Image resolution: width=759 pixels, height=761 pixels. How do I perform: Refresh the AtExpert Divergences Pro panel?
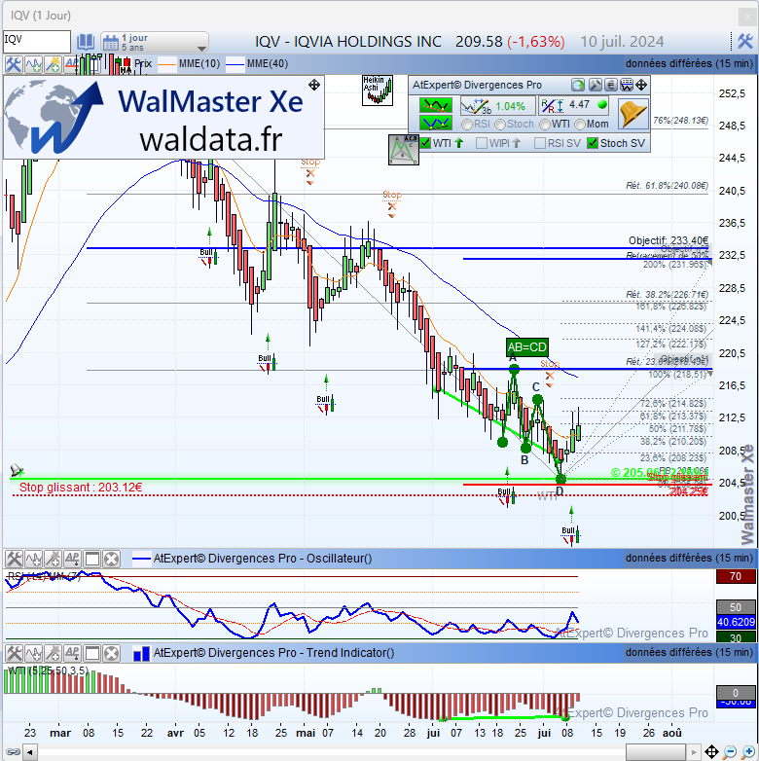[x=577, y=86]
